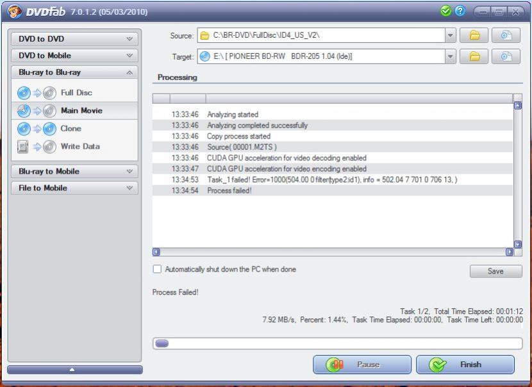
Task: Click the Source path input field
Action: coord(321,35)
